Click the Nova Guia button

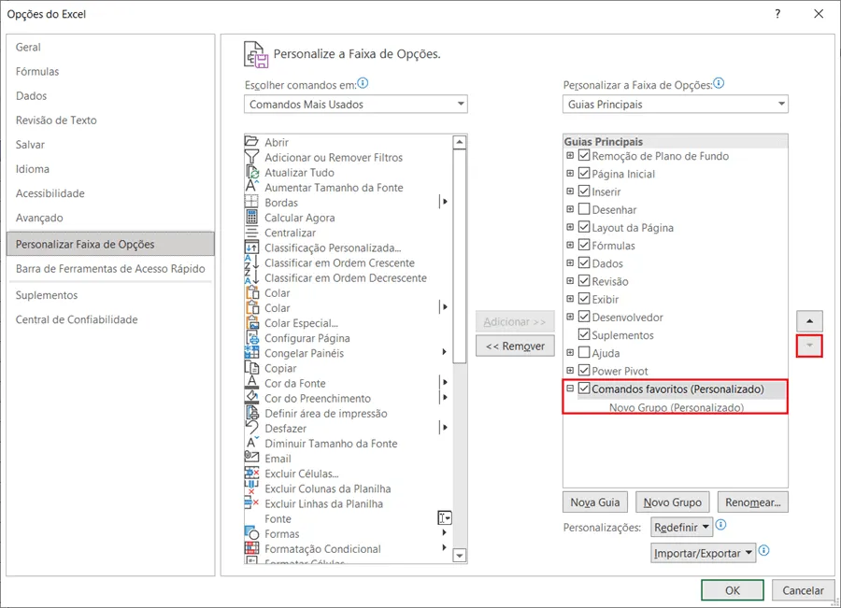595,502
